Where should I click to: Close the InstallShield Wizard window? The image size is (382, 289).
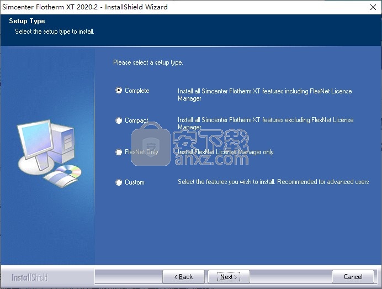coord(373,7)
